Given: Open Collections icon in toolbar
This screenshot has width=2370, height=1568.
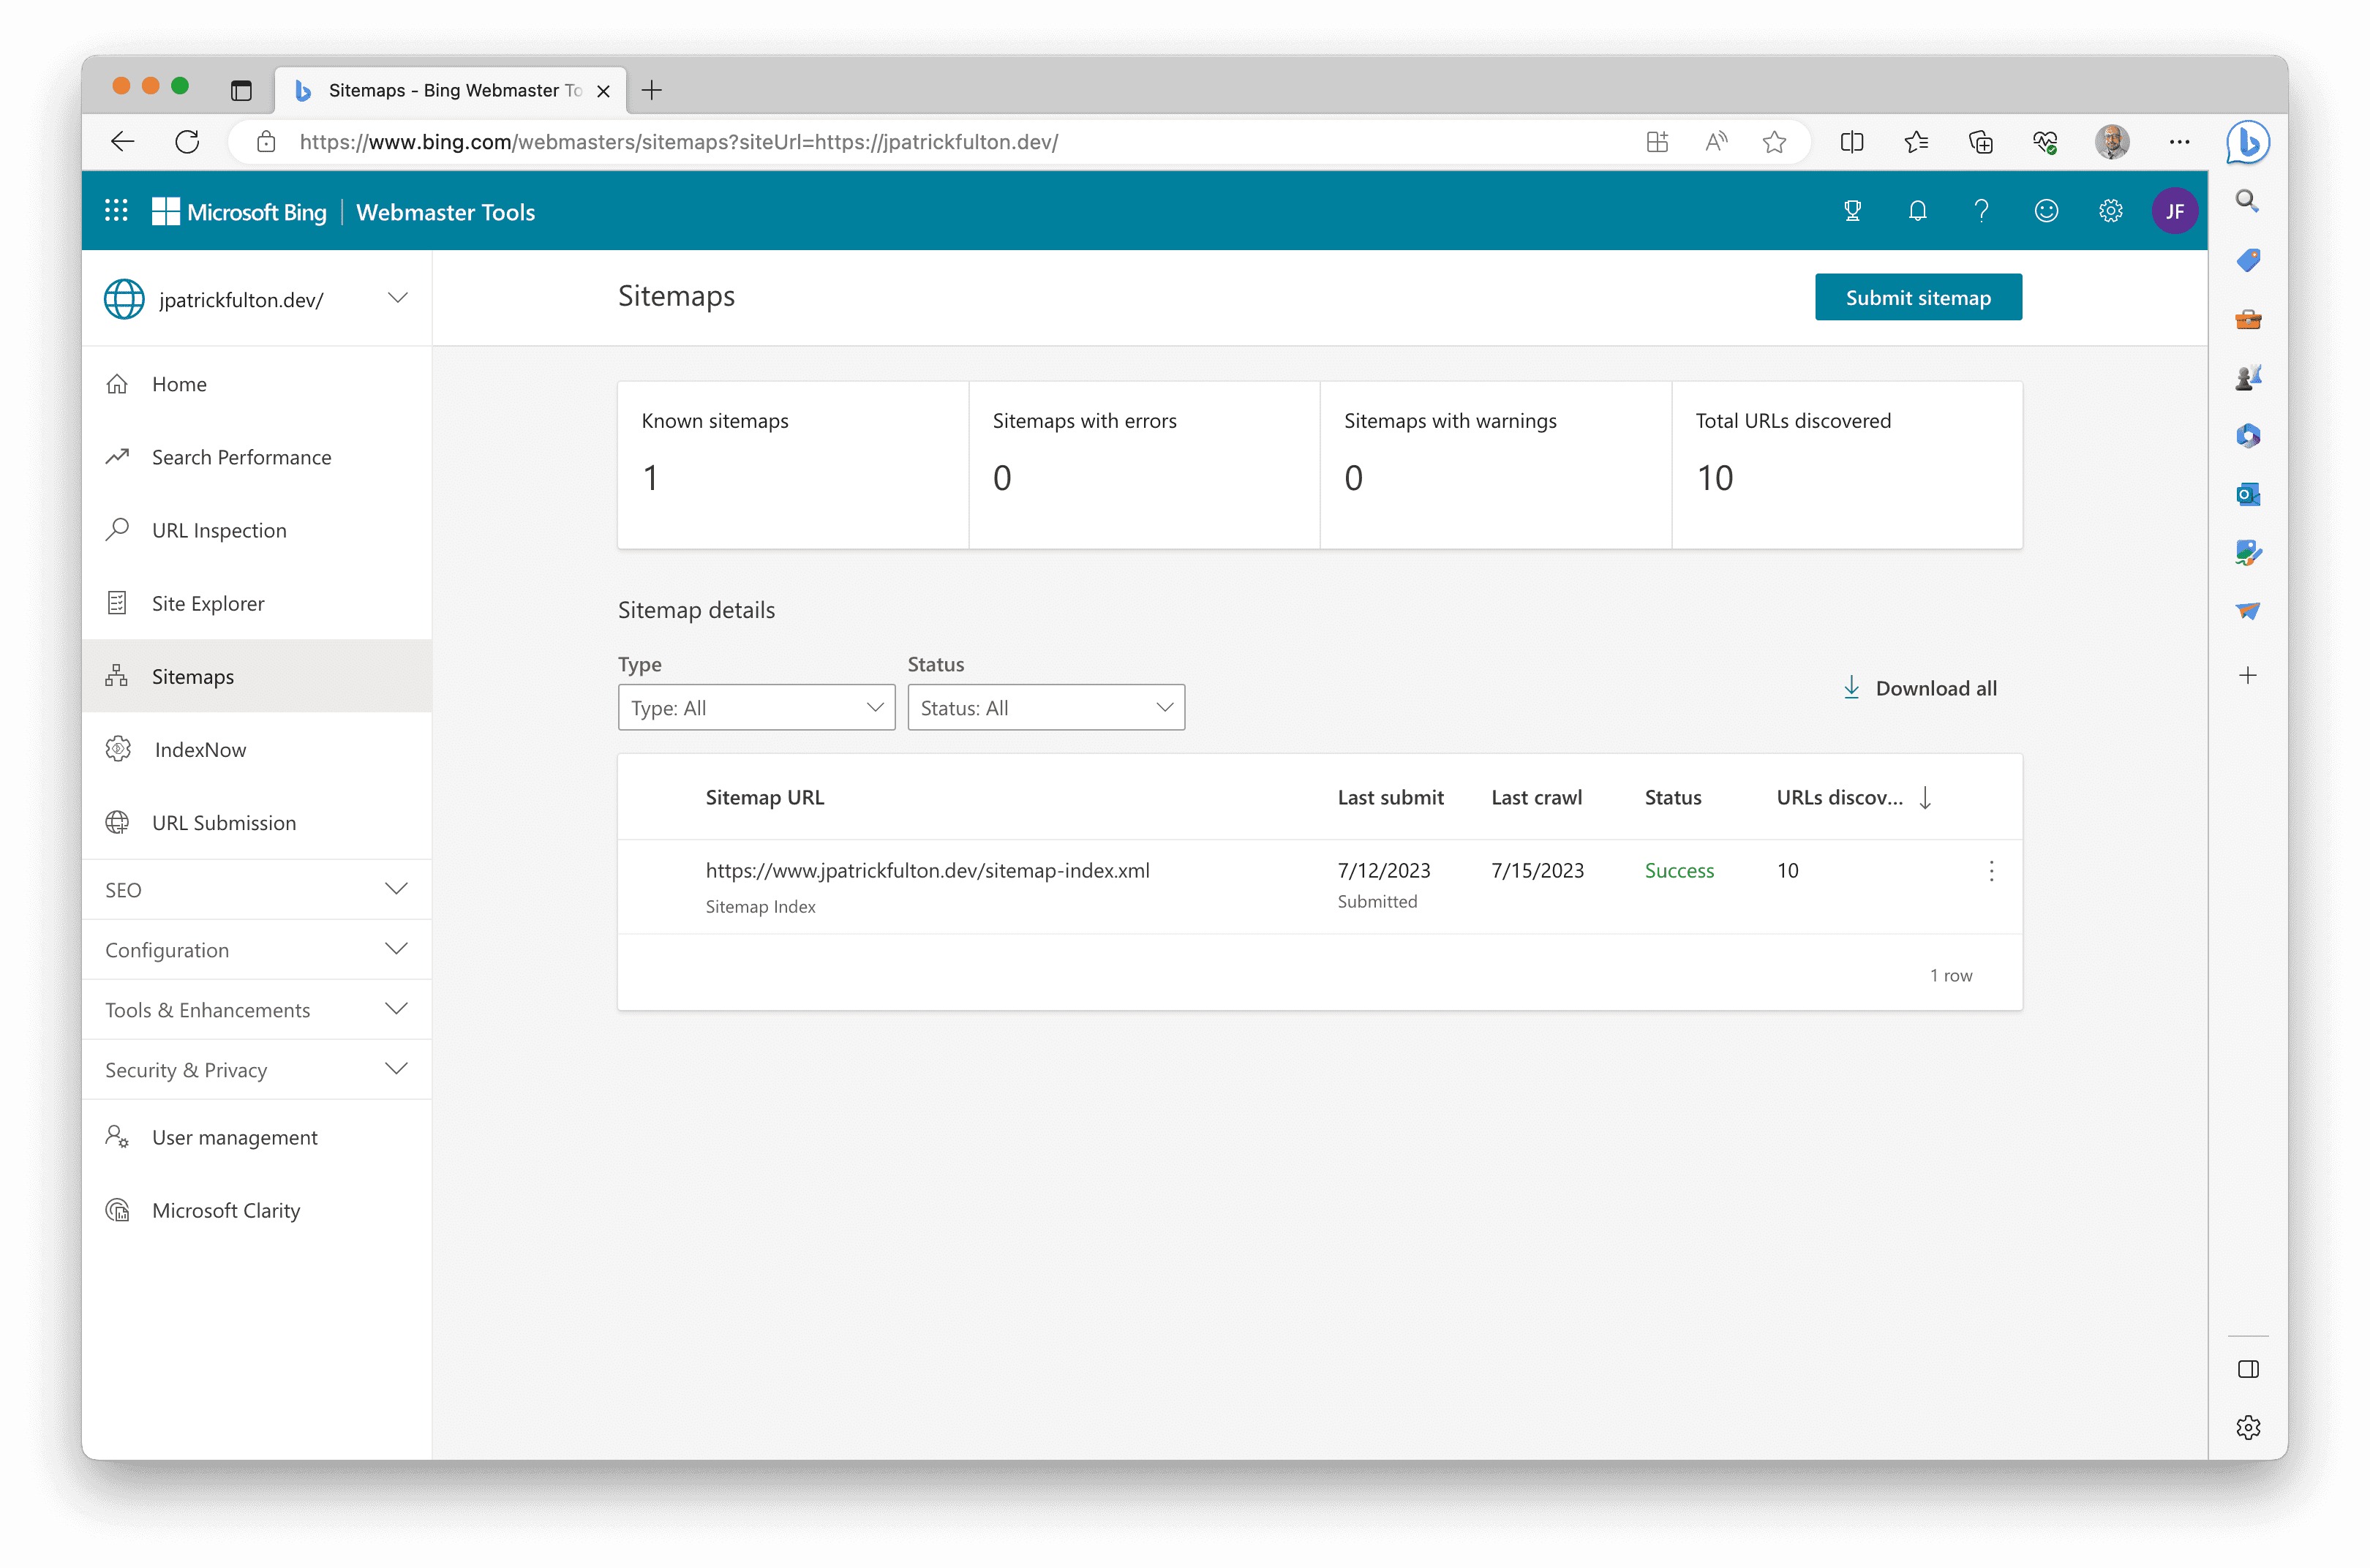Looking at the screenshot, I should [1980, 142].
